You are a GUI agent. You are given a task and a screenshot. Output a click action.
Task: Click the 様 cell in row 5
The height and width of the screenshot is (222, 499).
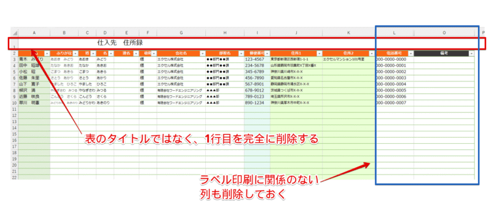point(147,72)
